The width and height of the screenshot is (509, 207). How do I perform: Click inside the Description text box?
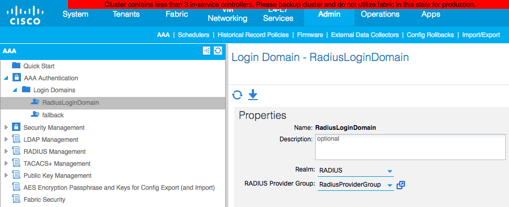(410, 147)
